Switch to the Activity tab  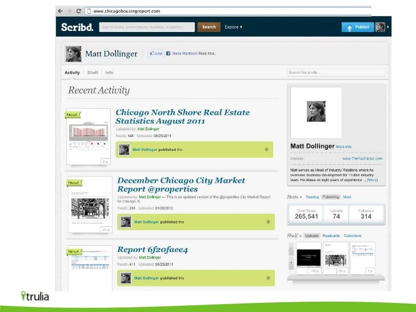(x=72, y=73)
